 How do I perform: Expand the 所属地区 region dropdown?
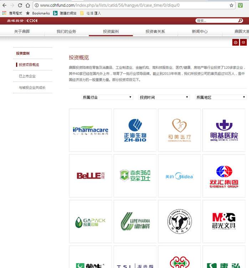coord(221,97)
